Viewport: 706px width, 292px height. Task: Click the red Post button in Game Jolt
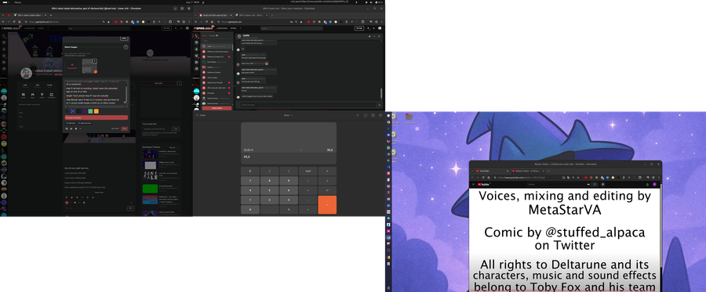pyautogui.click(x=124, y=128)
